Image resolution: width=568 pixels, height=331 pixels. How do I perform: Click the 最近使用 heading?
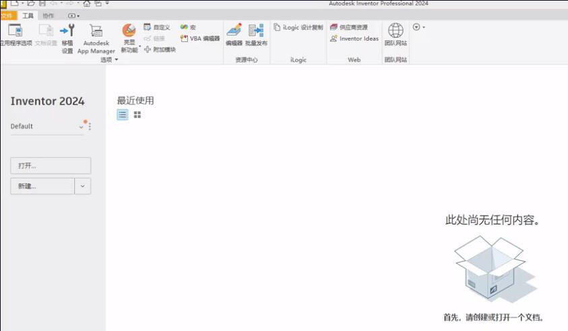[x=135, y=100]
